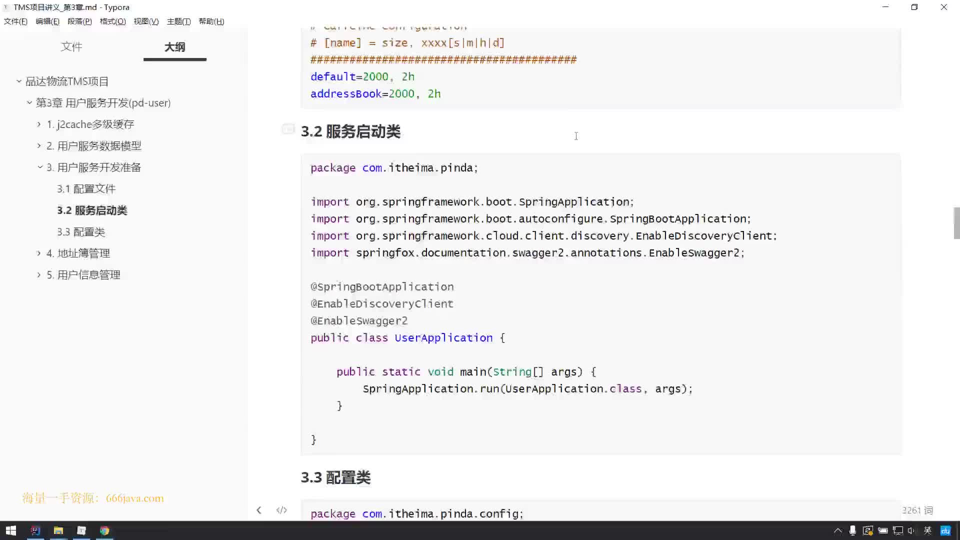This screenshot has width=960, height=540.
Task: Click the 'default=2000, 2h' line
Action: click(362, 76)
